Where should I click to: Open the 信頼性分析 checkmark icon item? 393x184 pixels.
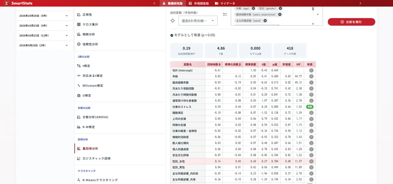coord(79,44)
